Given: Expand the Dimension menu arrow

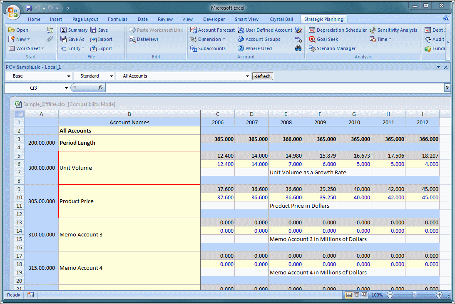Looking at the screenshot, I should pos(224,39).
